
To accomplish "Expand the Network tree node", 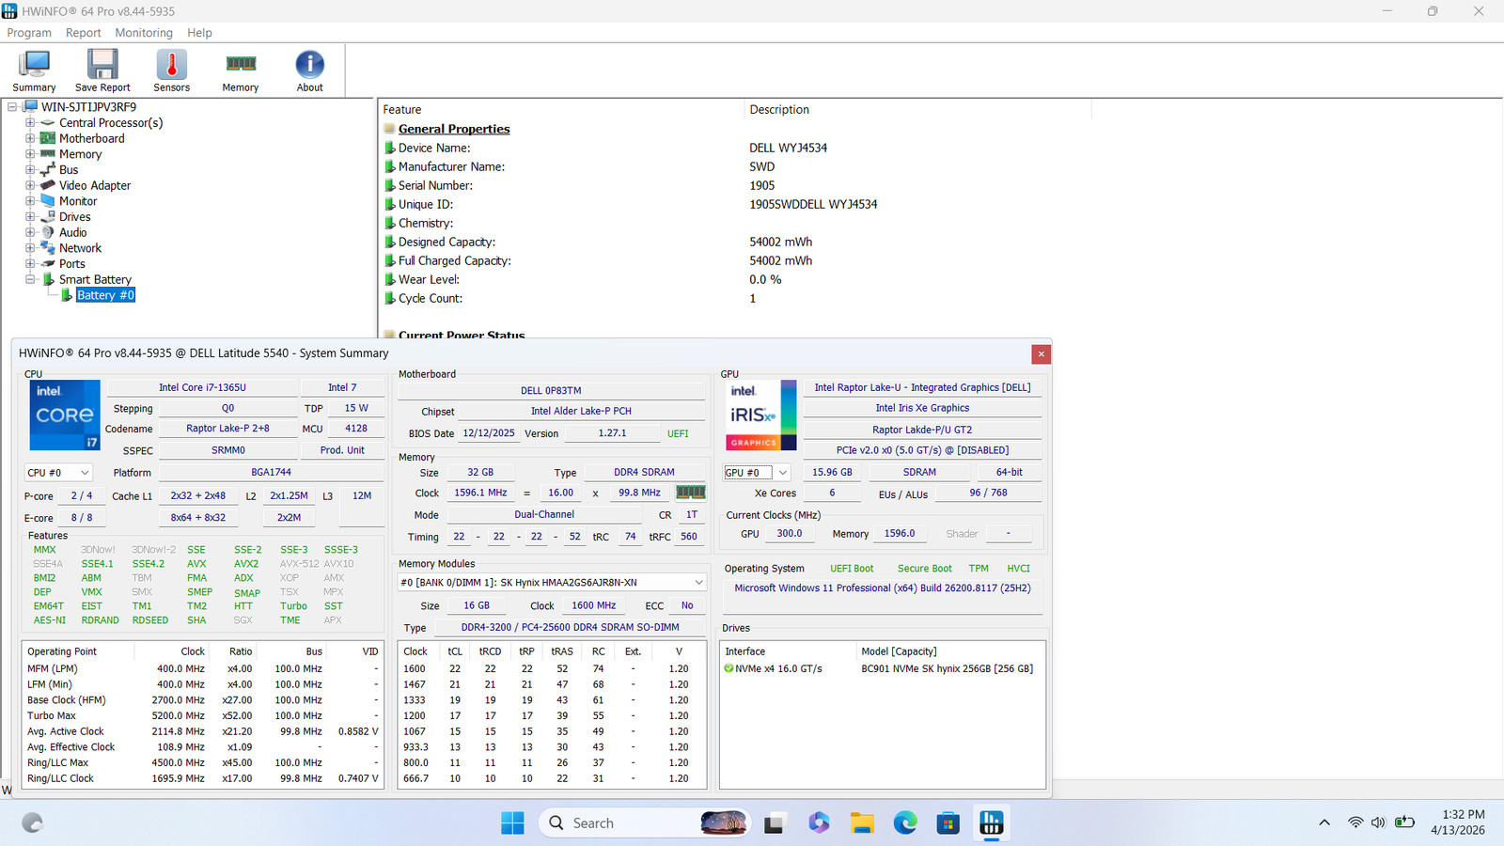I will click(30, 248).
